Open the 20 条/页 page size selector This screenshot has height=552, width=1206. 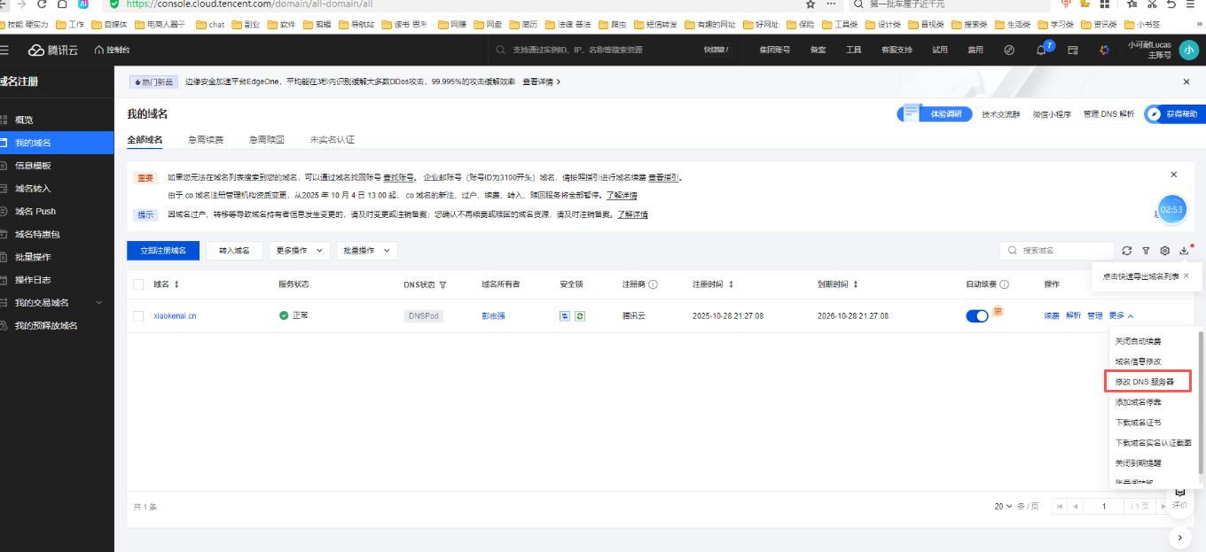1004,506
